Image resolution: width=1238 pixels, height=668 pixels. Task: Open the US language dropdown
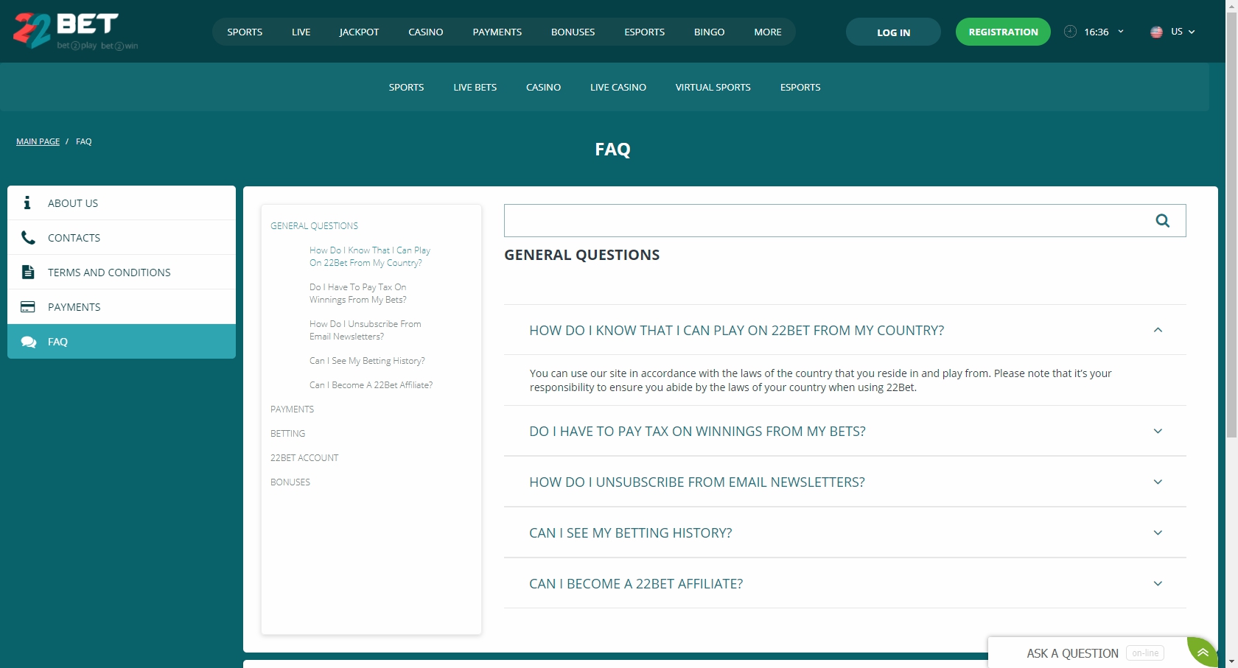coord(1183,32)
